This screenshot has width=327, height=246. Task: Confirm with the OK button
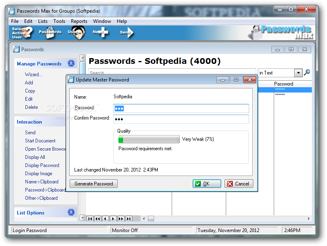[207, 183]
